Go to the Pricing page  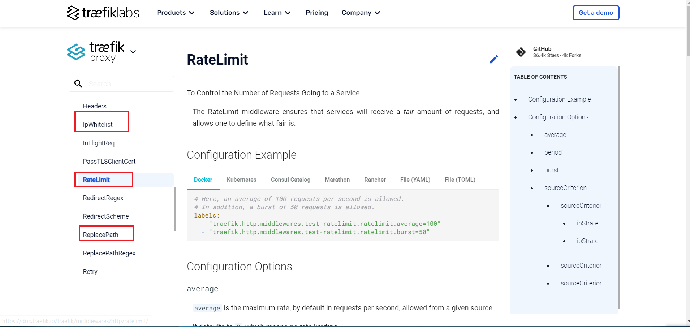pyautogui.click(x=317, y=13)
